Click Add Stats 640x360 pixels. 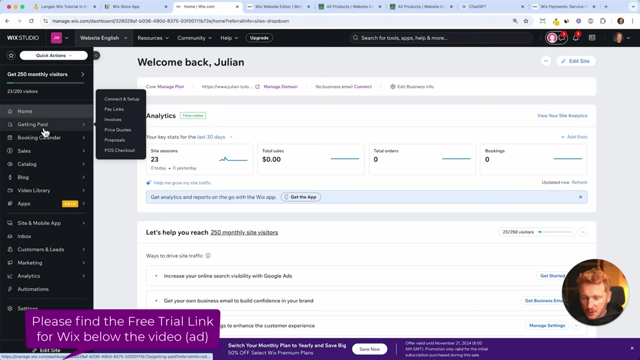[574, 137]
